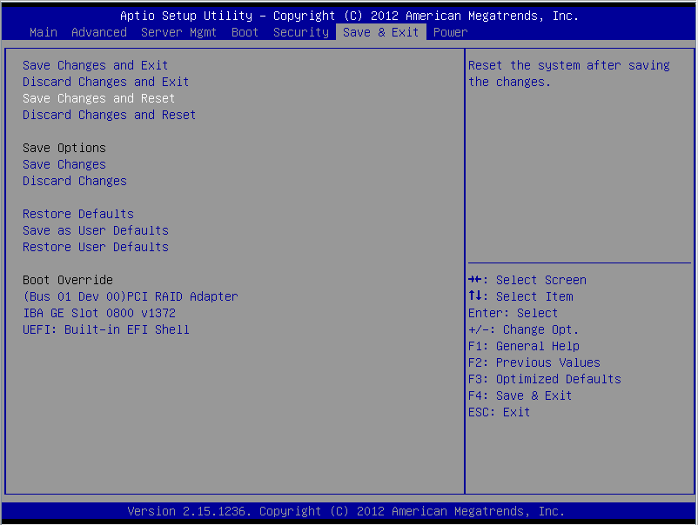
Task: Choose Discard Changes and Exit
Action: coord(106,82)
